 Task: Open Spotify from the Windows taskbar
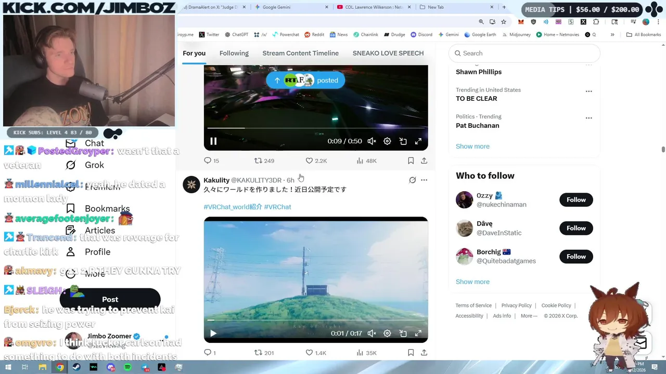pyautogui.click(x=128, y=367)
